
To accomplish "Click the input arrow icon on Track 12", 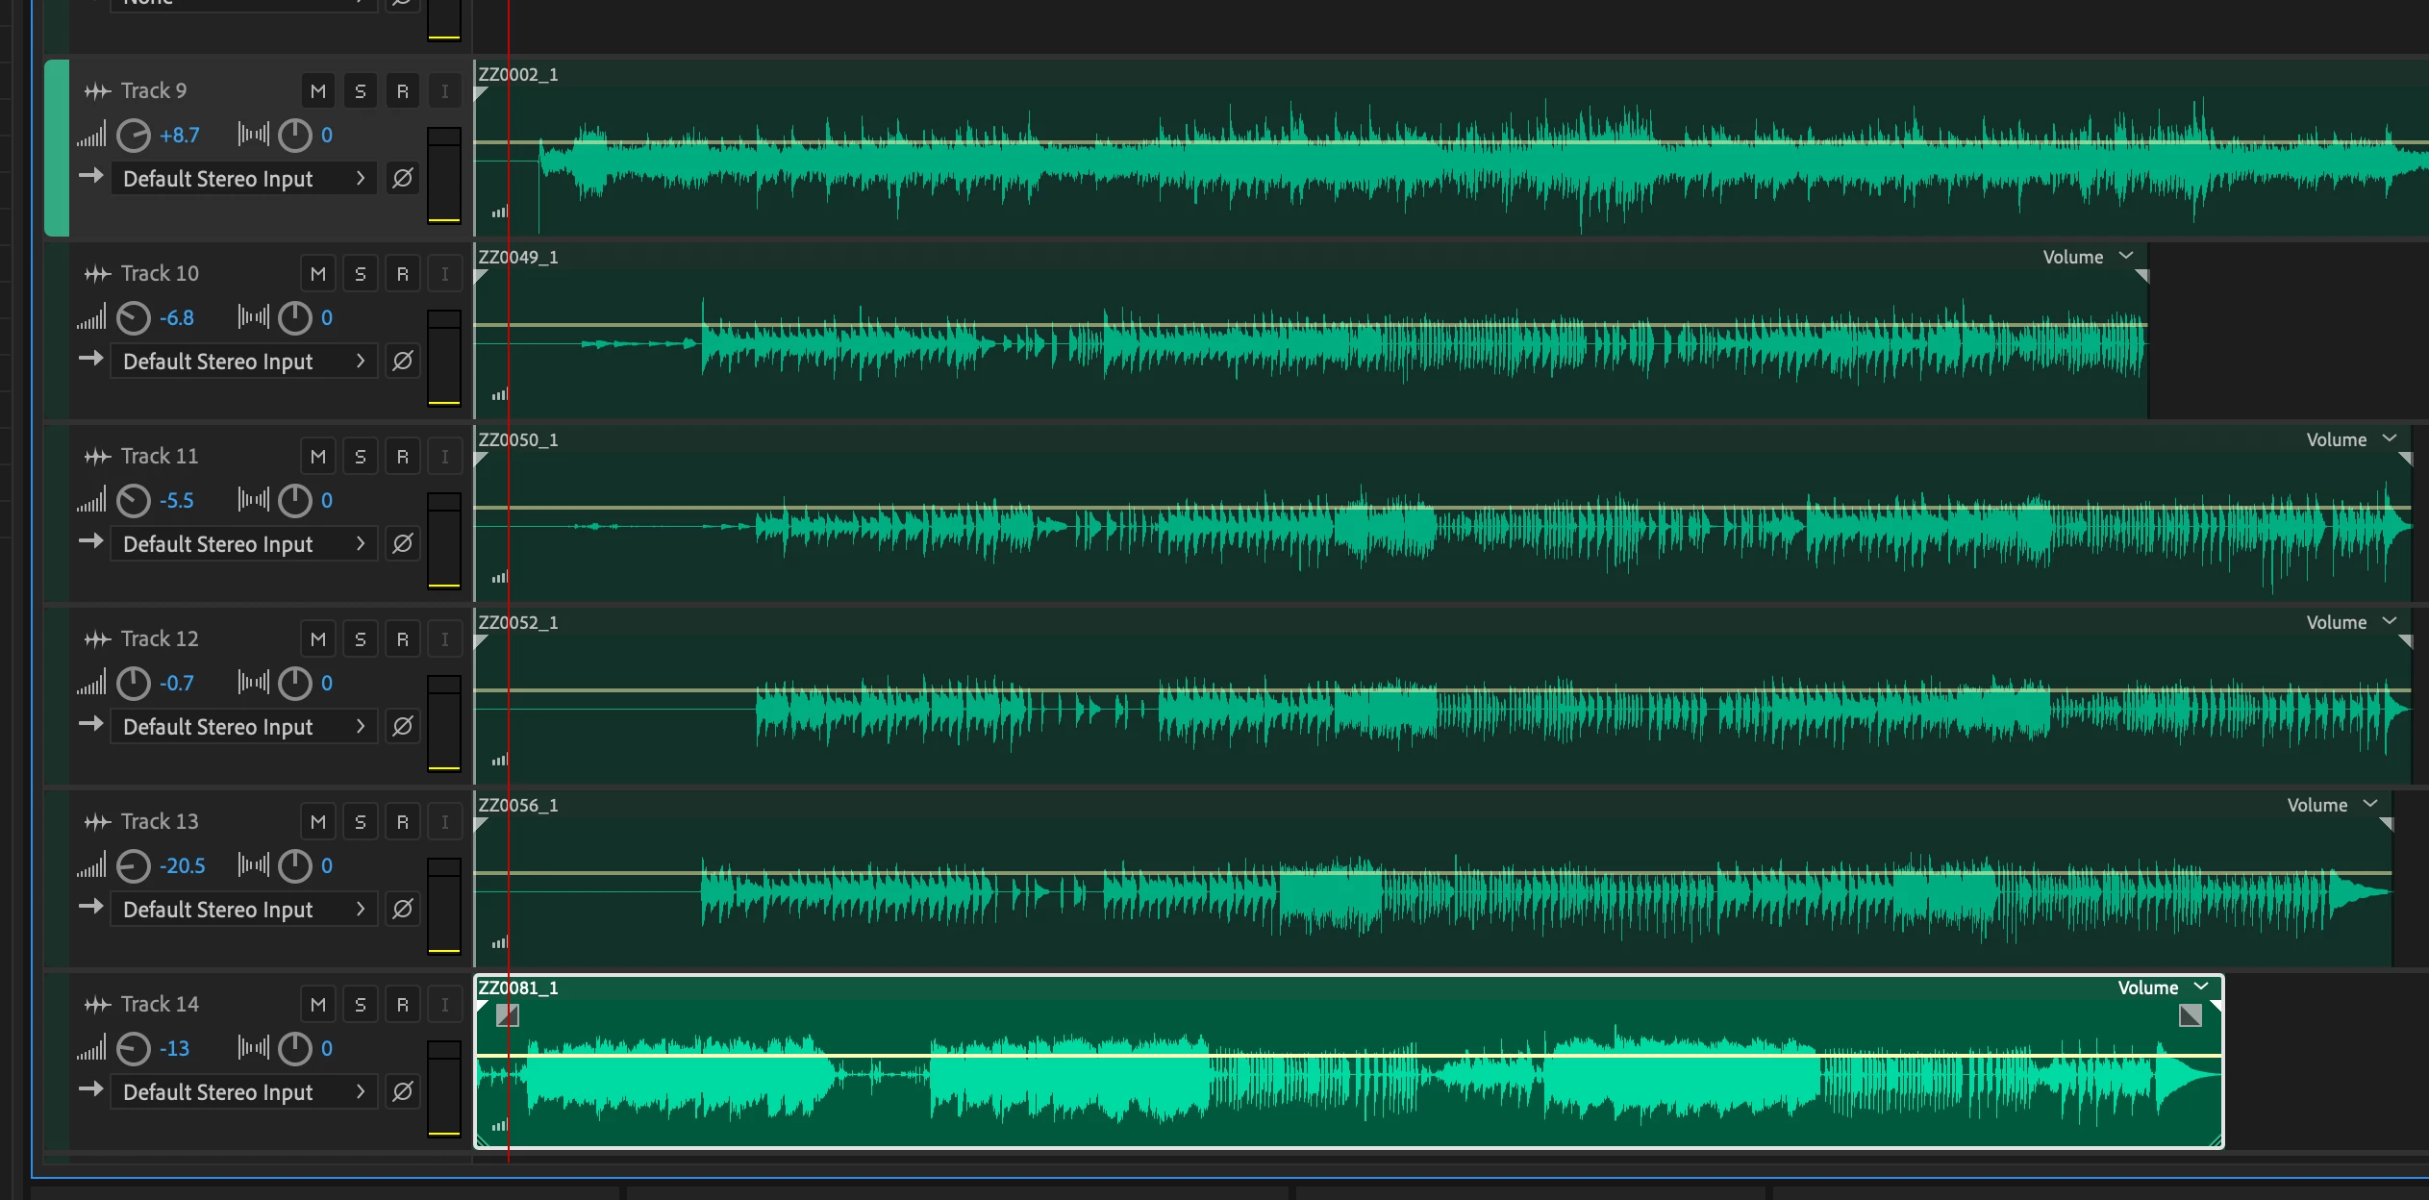I will (x=91, y=724).
